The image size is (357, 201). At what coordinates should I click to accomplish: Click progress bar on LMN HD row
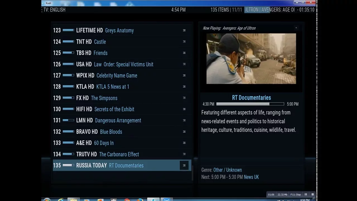point(68,120)
